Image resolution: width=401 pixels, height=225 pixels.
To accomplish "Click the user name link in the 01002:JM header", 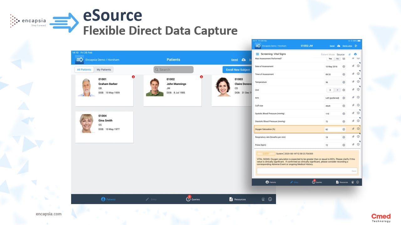I will pos(347,46).
